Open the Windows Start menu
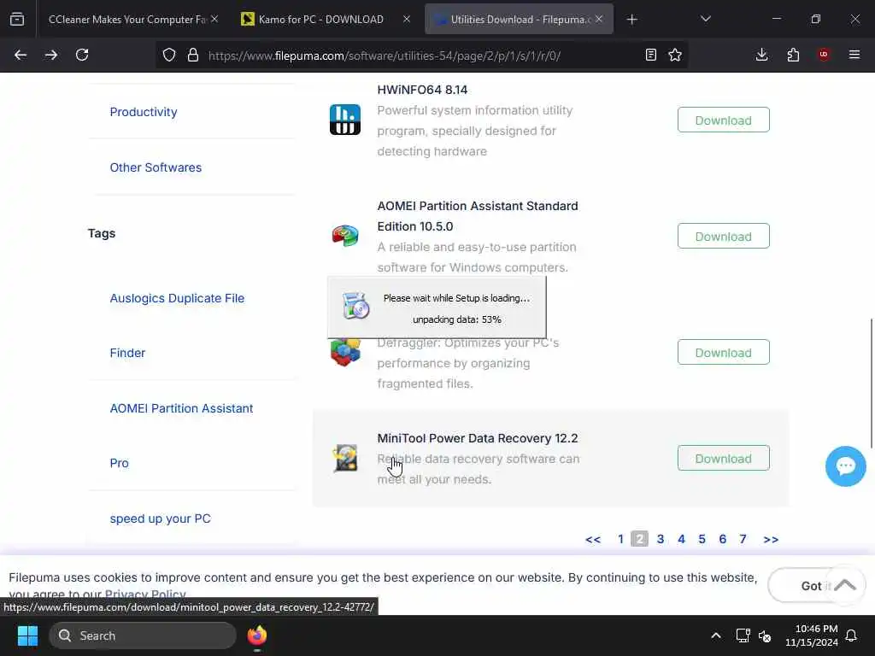 click(x=27, y=635)
